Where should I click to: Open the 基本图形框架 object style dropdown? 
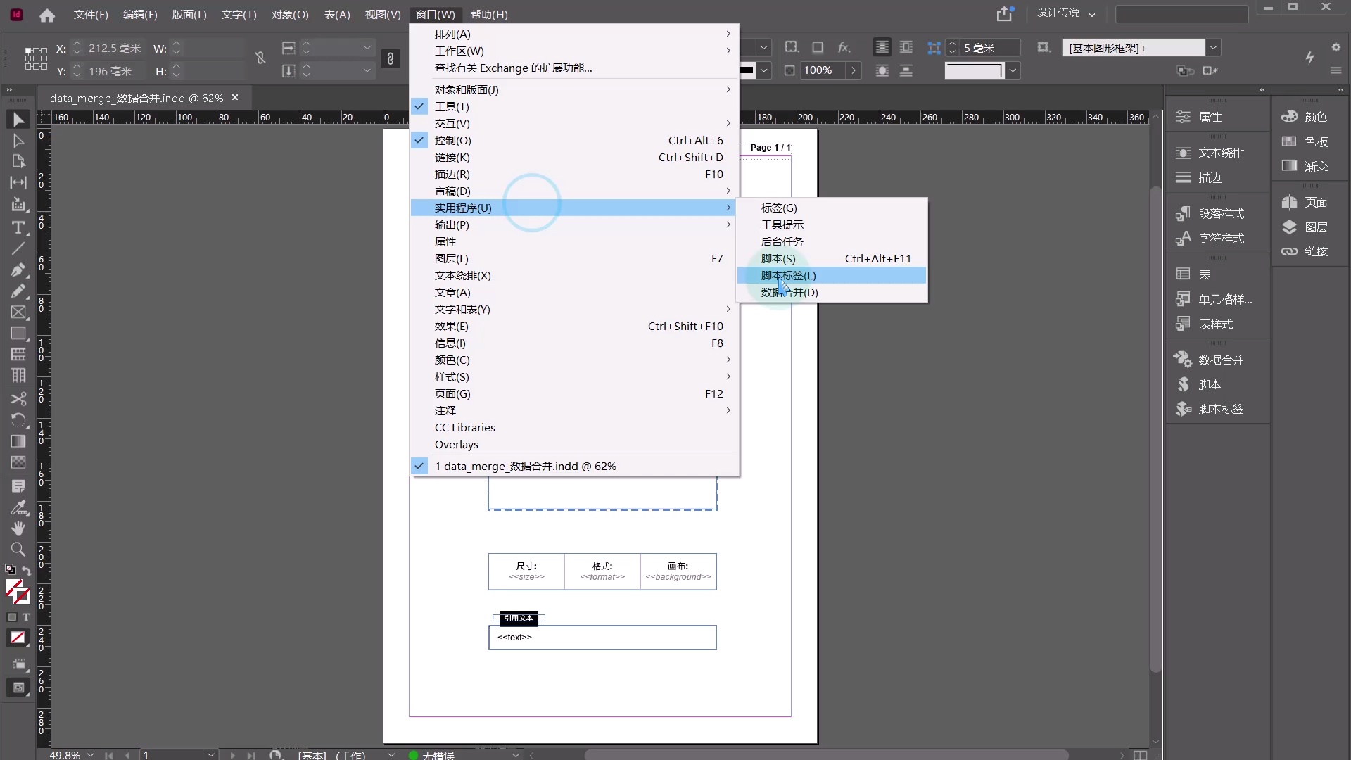click(x=1213, y=48)
